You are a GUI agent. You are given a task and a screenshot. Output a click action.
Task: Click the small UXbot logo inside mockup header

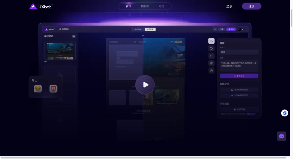[50, 29]
